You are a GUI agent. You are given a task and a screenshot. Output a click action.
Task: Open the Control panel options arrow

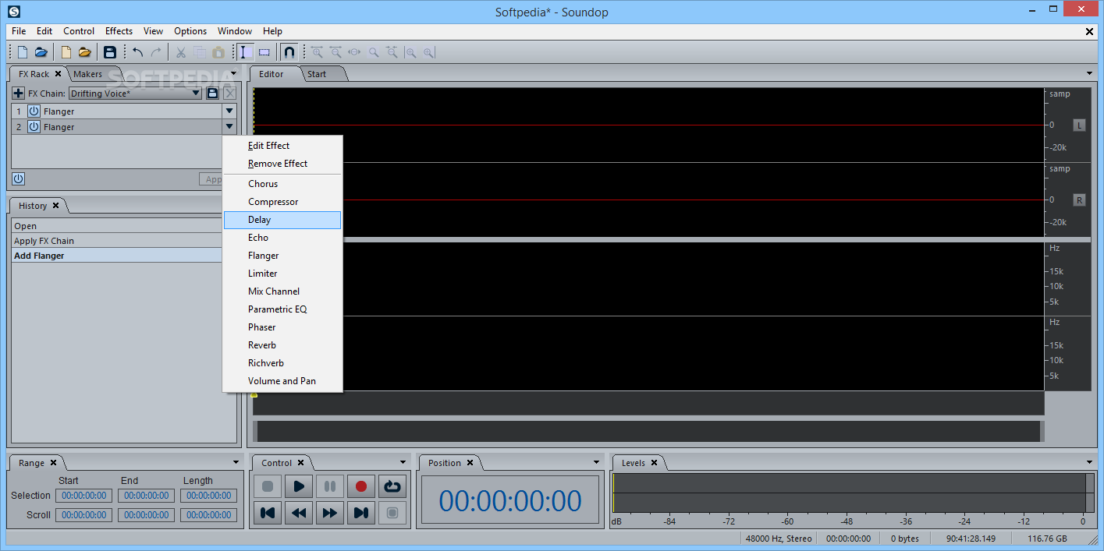[403, 462]
